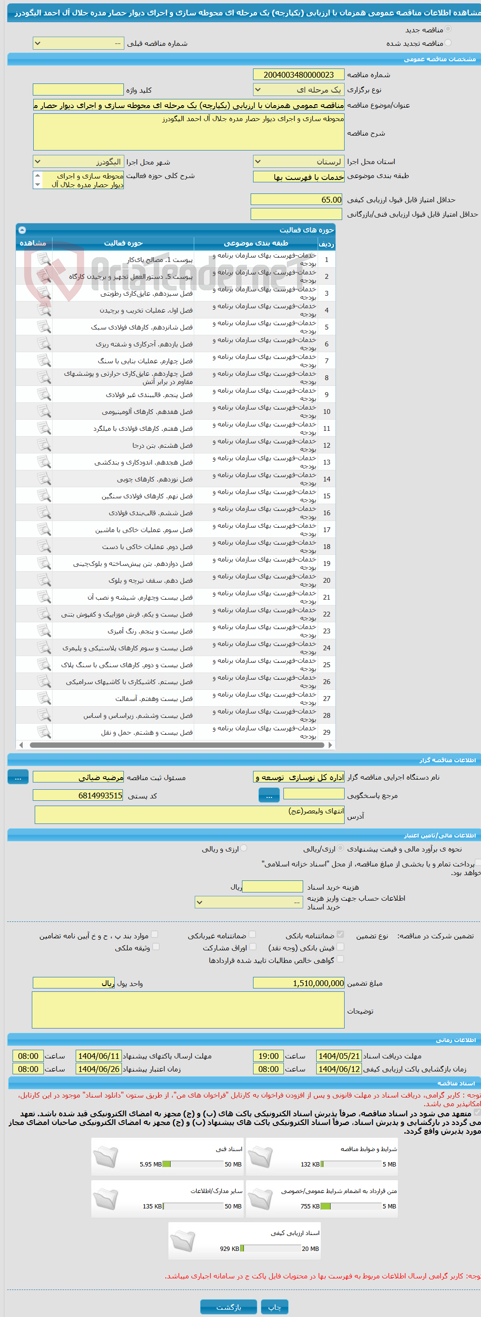Toggle the ضمانتنامه غیربانکی checkbox
481x1317 pixels.
click(x=252, y=934)
